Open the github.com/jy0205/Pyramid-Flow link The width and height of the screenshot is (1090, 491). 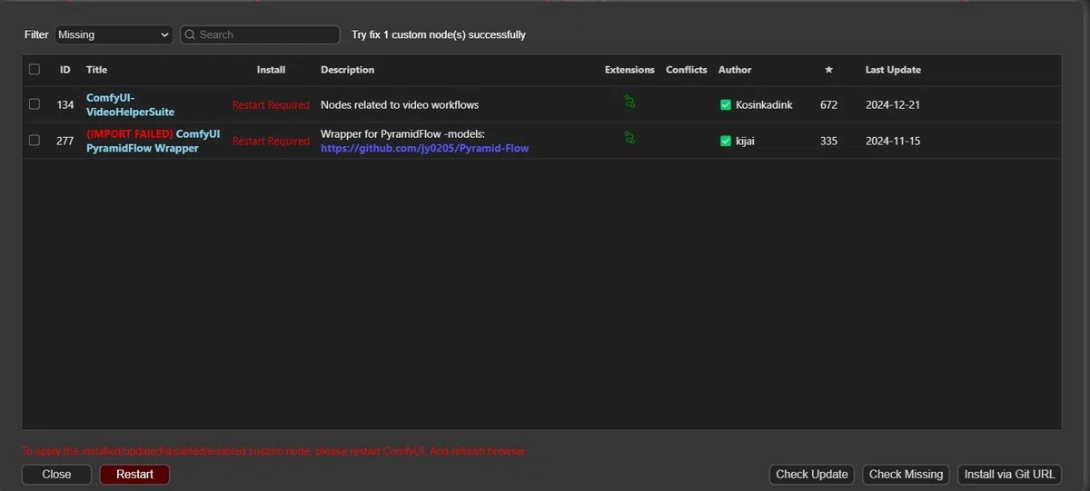[x=424, y=148]
